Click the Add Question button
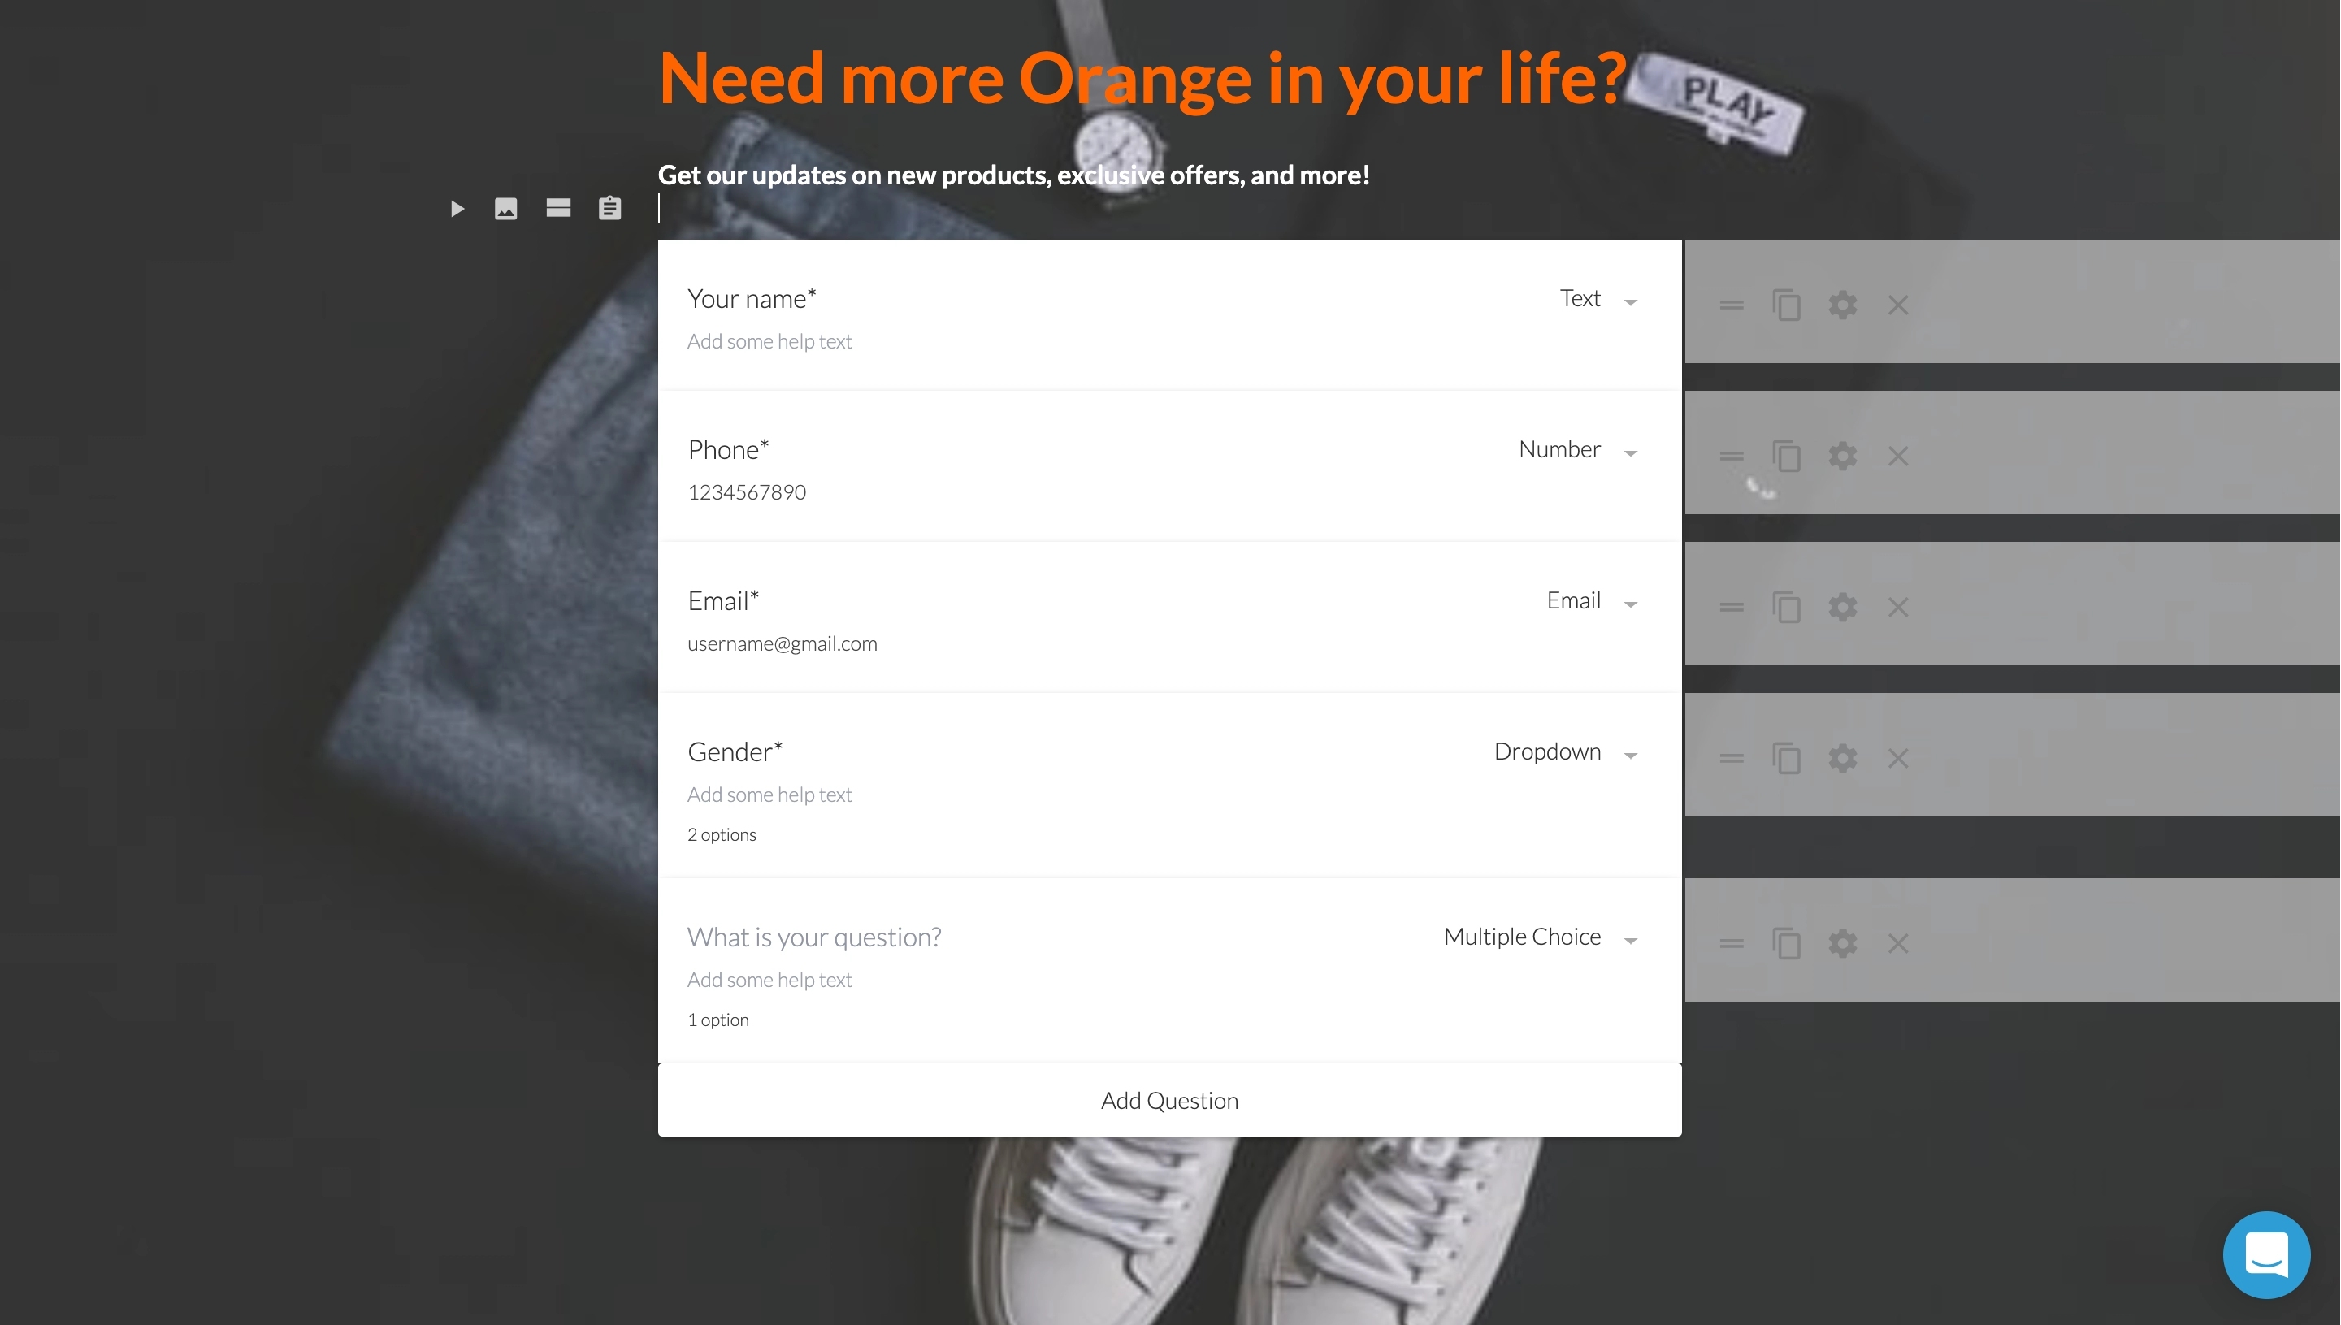 point(1169,1101)
